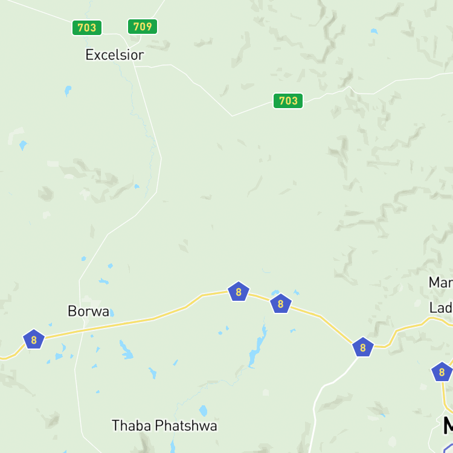Click the right shield of the paired Route 8 markers

280,304
